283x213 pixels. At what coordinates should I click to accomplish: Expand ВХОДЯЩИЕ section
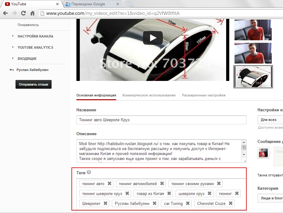tap(13, 58)
